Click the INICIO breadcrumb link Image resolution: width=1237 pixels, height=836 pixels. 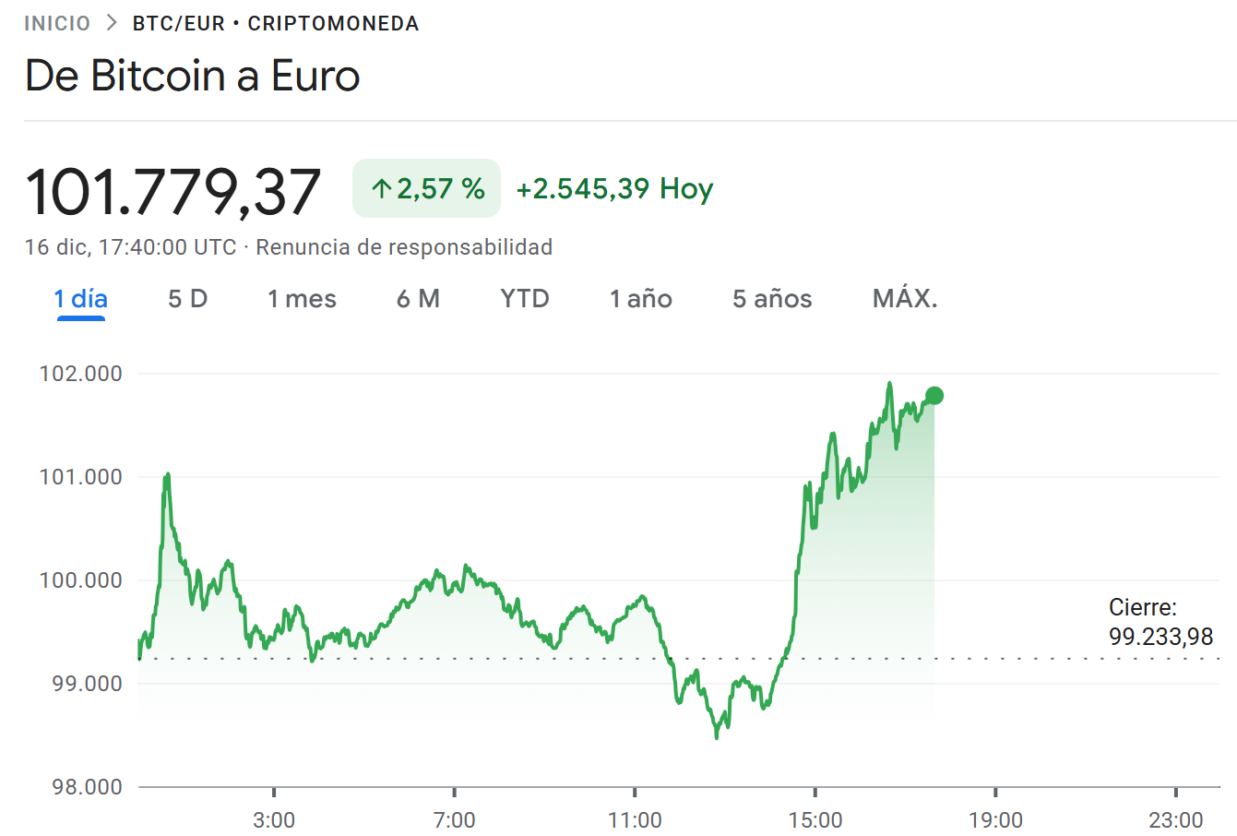click(57, 23)
